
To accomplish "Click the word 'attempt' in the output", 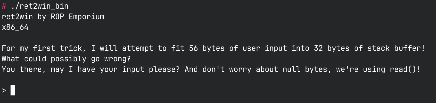I will 138,48.
